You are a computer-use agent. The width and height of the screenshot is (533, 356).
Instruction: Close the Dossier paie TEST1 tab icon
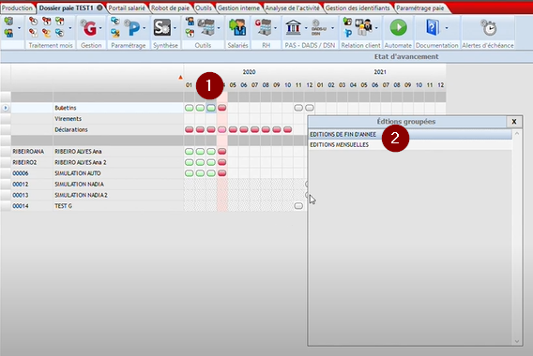[99, 7]
